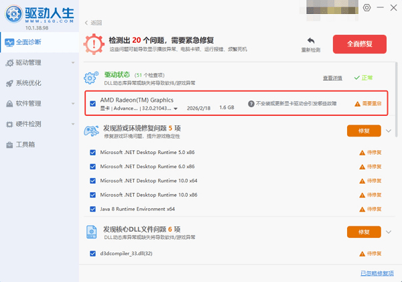Viewport: 402px width, 282px height.
Task: Uncheck the AMD Radeon(TM) Graphics checkbox
Action: tap(93, 104)
